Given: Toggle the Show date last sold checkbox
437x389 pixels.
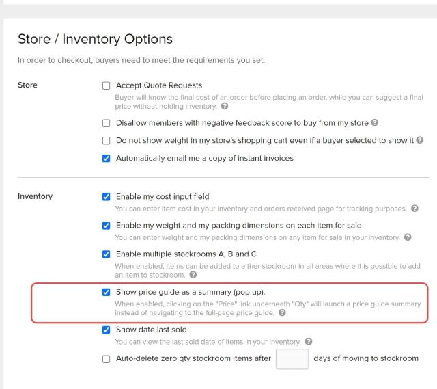Looking at the screenshot, I should 106,330.
